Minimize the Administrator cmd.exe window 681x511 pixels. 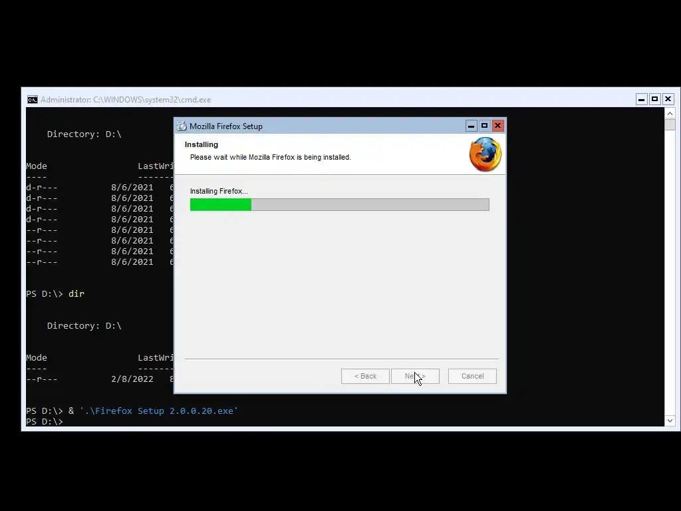(x=641, y=99)
